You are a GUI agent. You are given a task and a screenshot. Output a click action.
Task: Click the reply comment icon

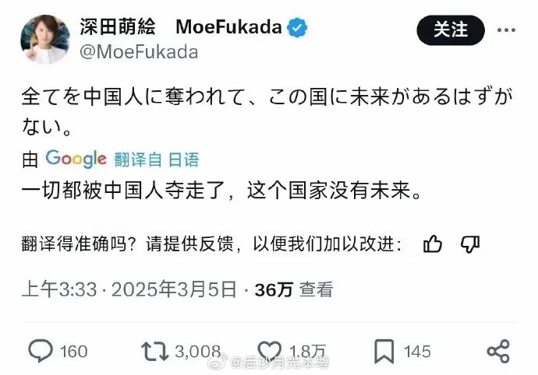(x=41, y=351)
